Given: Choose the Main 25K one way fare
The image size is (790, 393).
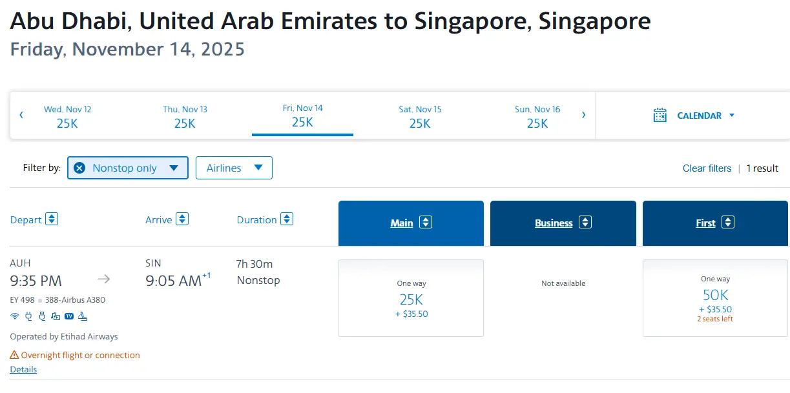Looking at the screenshot, I should 411,298.
